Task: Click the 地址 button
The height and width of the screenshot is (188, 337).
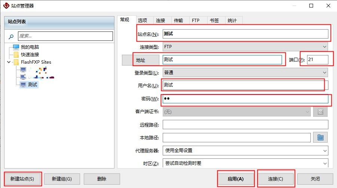Action: click(x=141, y=60)
